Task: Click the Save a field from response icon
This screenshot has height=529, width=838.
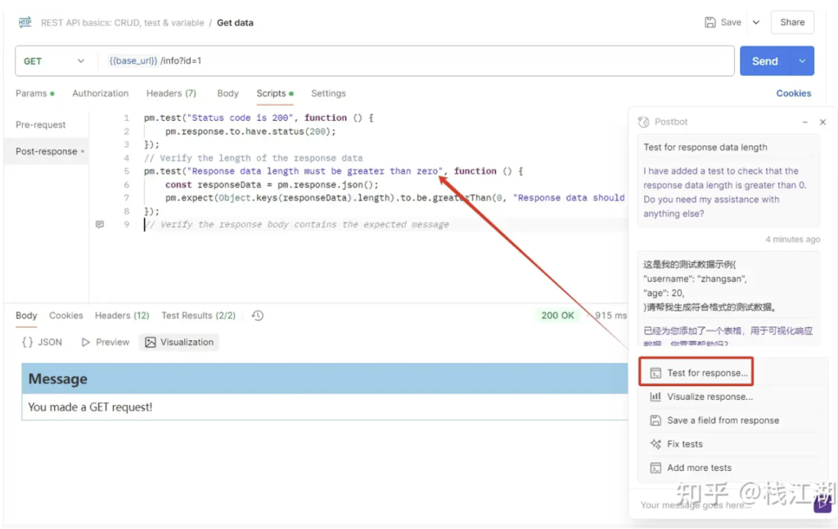Action: (x=656, y=420)
